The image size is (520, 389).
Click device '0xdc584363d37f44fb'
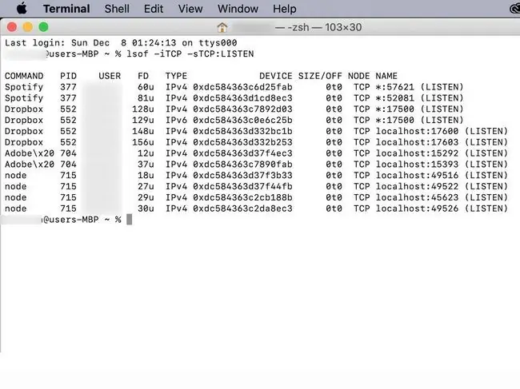(242, 186)
